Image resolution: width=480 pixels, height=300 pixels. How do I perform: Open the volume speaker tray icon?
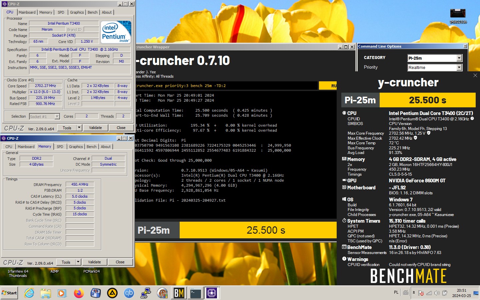(x=437, y=293)
